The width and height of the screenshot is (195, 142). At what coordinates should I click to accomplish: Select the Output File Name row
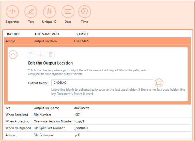coord(97,108)
